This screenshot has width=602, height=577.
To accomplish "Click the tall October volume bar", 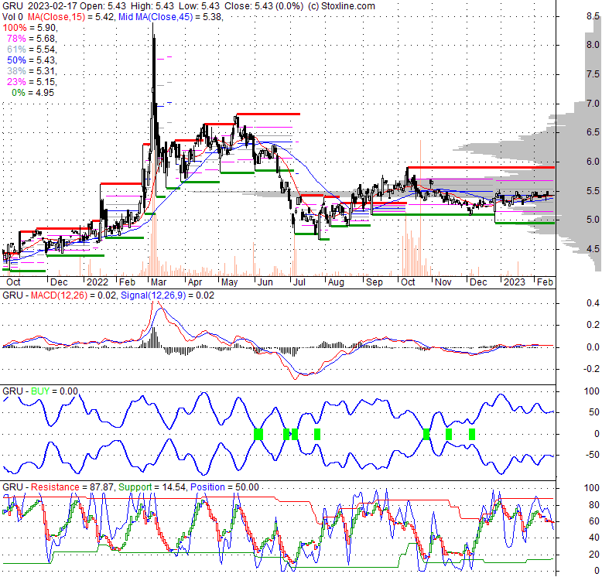I will [x=420, y=208].
